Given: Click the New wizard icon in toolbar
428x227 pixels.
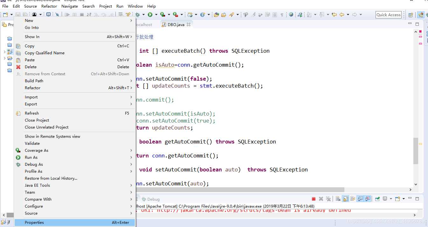Looking at the screenshot, I should coord(5,15).
